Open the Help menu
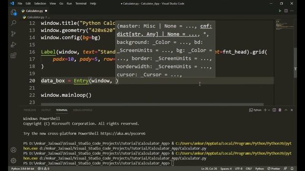The height and width of the screenshot is (171, 305). [93, 3]
